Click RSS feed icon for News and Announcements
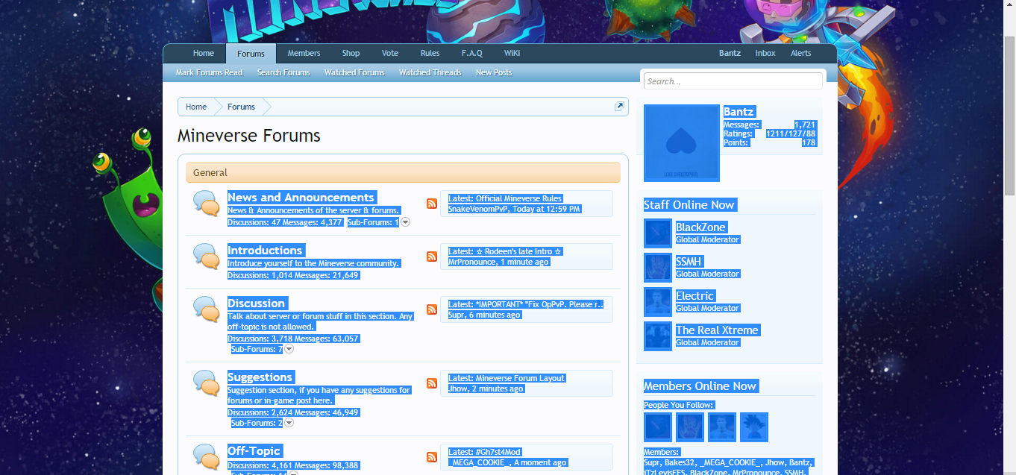1016x475 pixels. [432, 204]
